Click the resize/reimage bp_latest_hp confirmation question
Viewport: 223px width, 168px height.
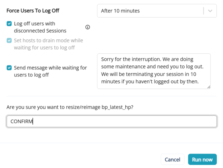70,107
